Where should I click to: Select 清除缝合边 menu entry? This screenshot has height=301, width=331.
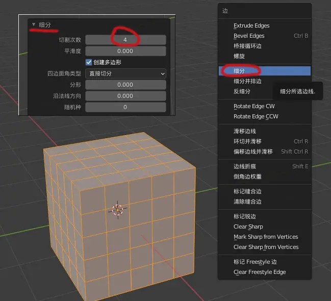pos(265,202)
